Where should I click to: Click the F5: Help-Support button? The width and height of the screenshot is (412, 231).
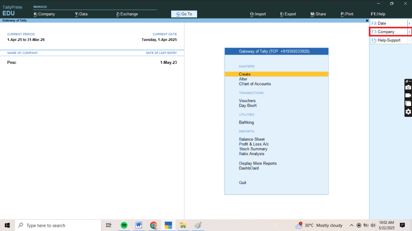click(x=389, y=40)
